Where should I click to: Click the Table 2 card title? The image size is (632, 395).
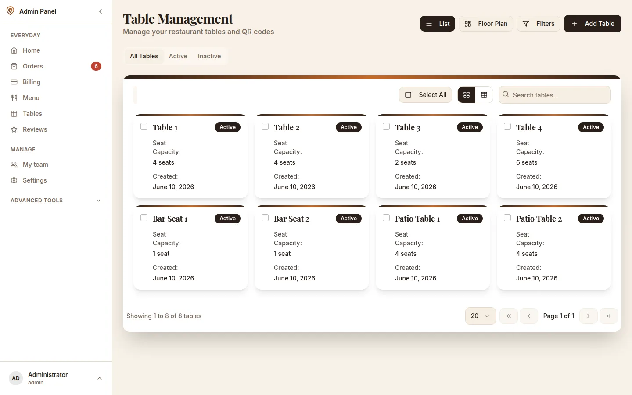click(x=287, y=127)
